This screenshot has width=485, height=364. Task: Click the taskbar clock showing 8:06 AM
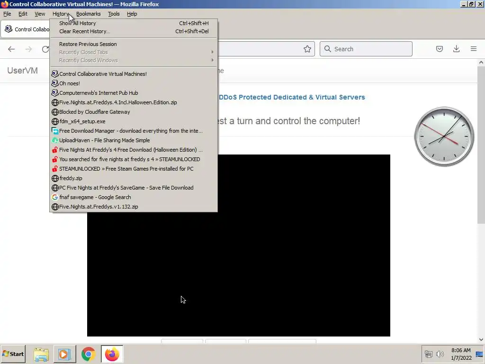pos(461,354)
